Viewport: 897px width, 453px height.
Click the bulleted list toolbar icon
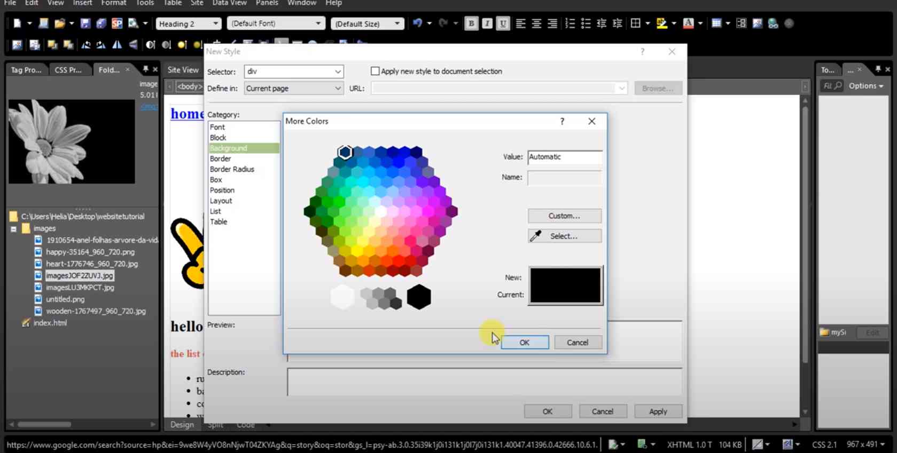click(586, 23)
